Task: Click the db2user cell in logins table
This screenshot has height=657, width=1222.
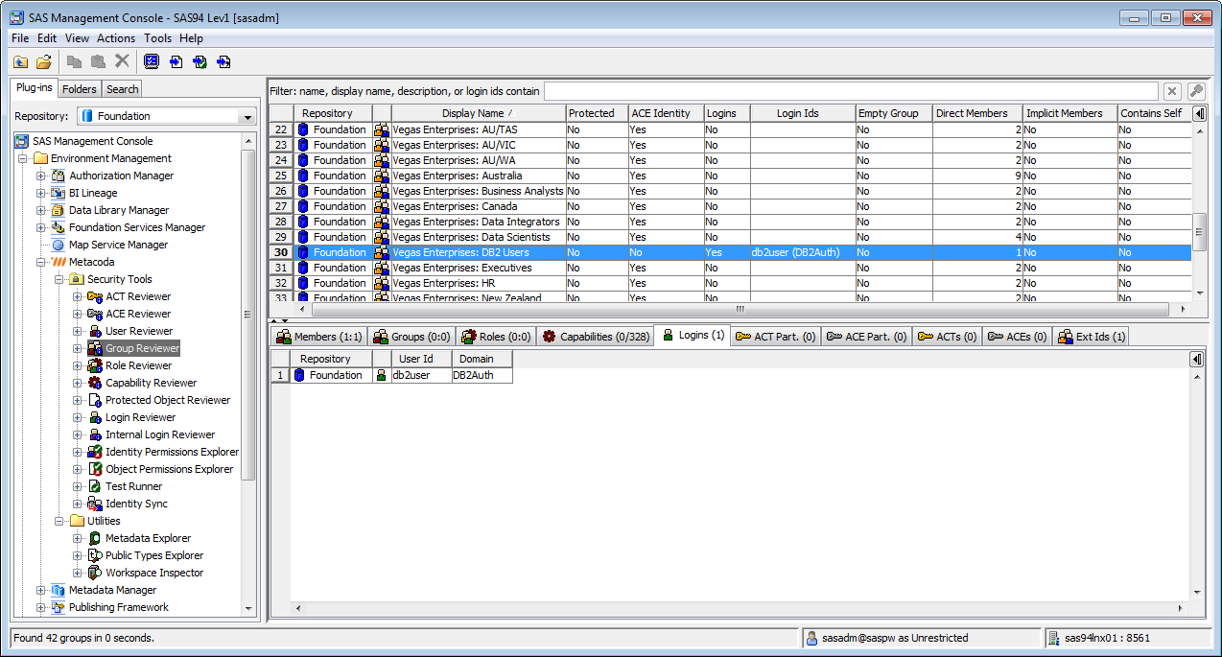Action: [x=421, y=375]
